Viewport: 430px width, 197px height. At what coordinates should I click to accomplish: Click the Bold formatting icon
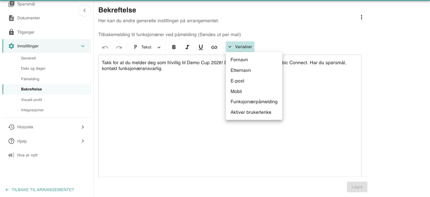click(x=174, y=47)
